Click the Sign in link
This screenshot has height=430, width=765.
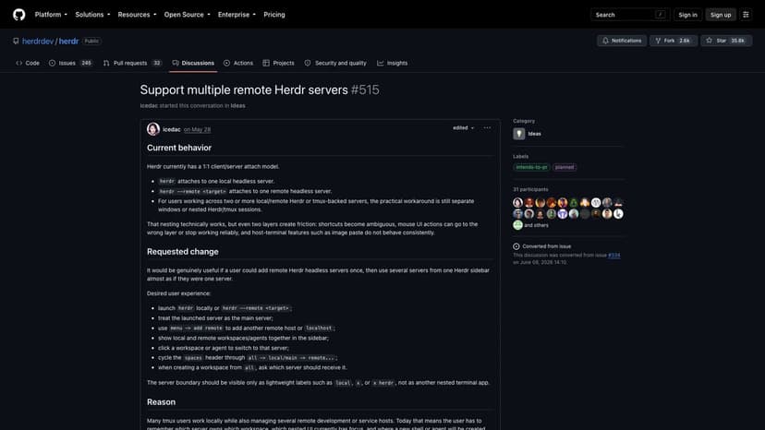687,15
